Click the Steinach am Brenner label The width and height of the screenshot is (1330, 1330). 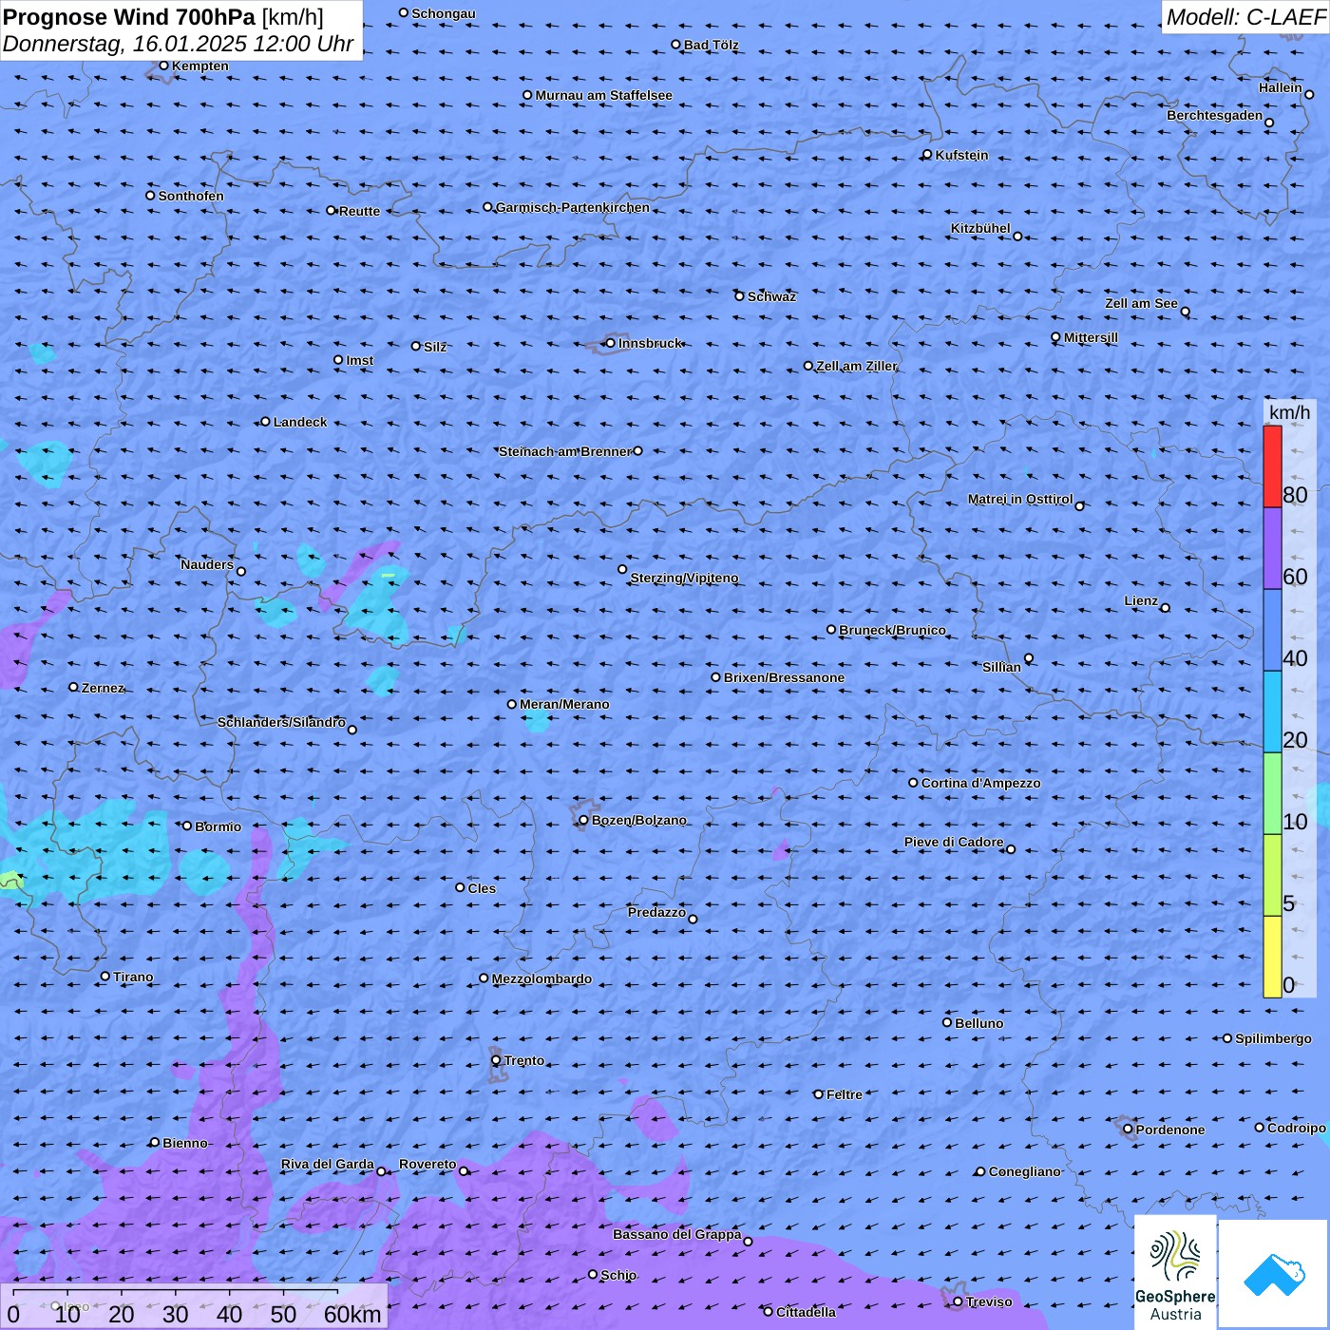point(565,451)
